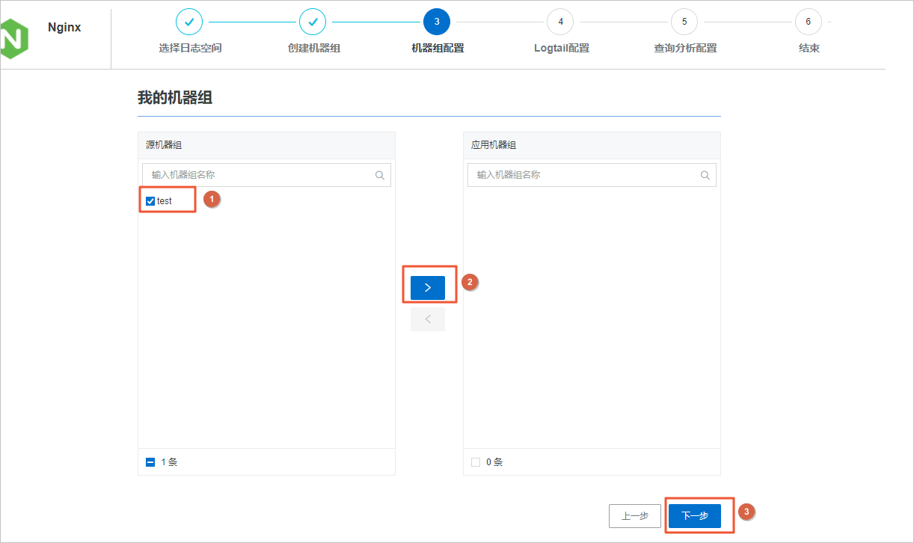Uncheck the test machine group checkbox
This screenshot has width=914, height=543.
[150, 201]
